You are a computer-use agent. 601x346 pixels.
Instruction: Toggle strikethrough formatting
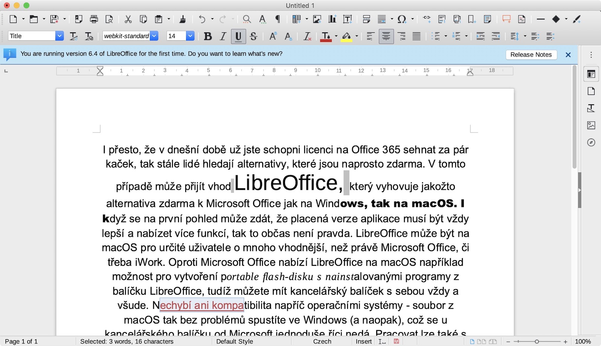coord(253,36)
